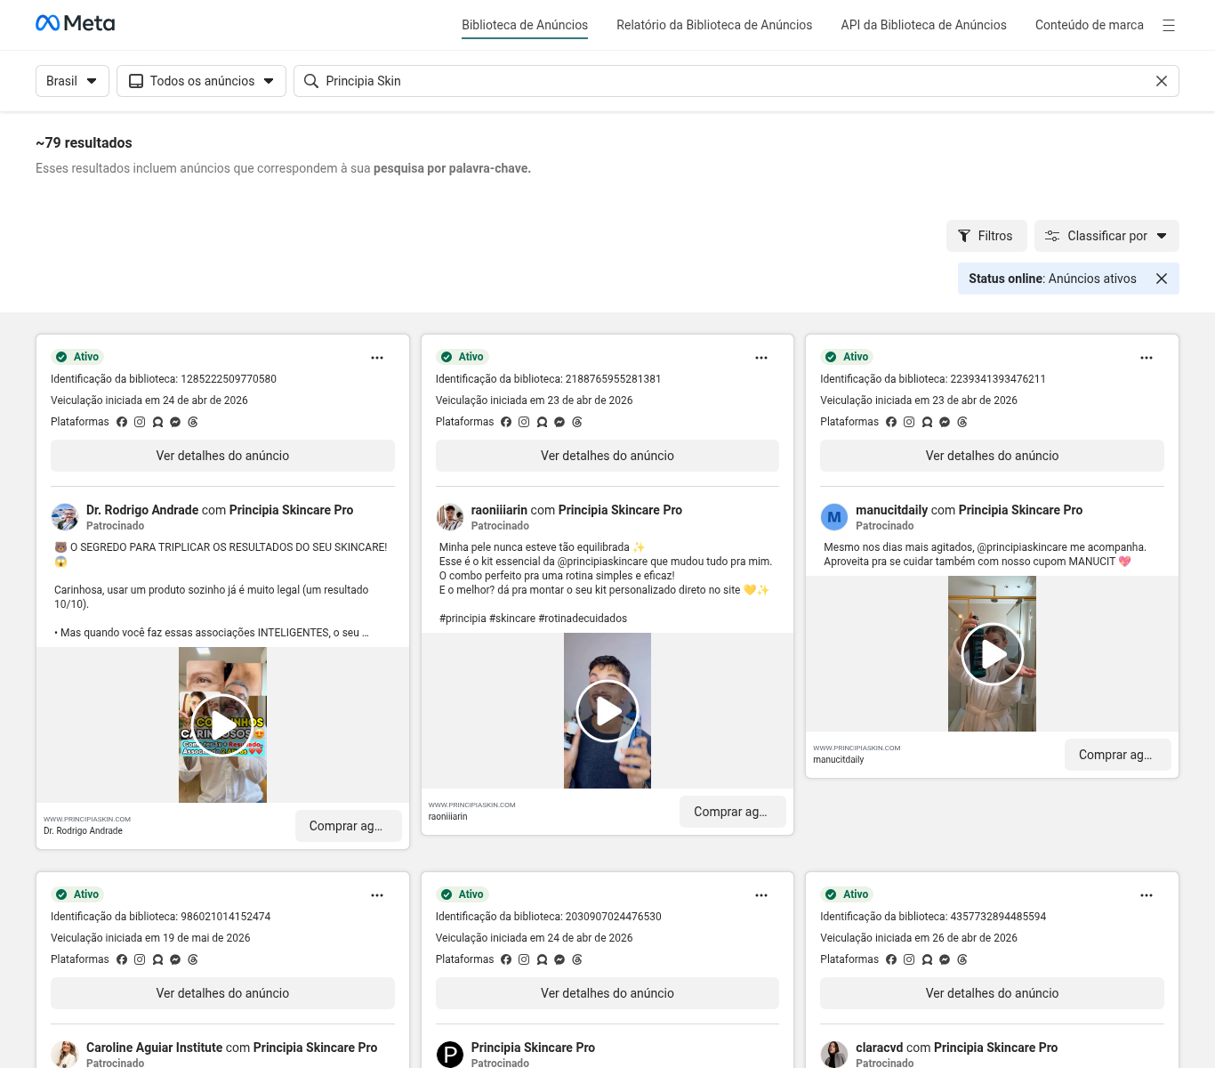1215x1068 pixels.
Task: Open claracvd advertiser name link
Action: [879, 1048]
